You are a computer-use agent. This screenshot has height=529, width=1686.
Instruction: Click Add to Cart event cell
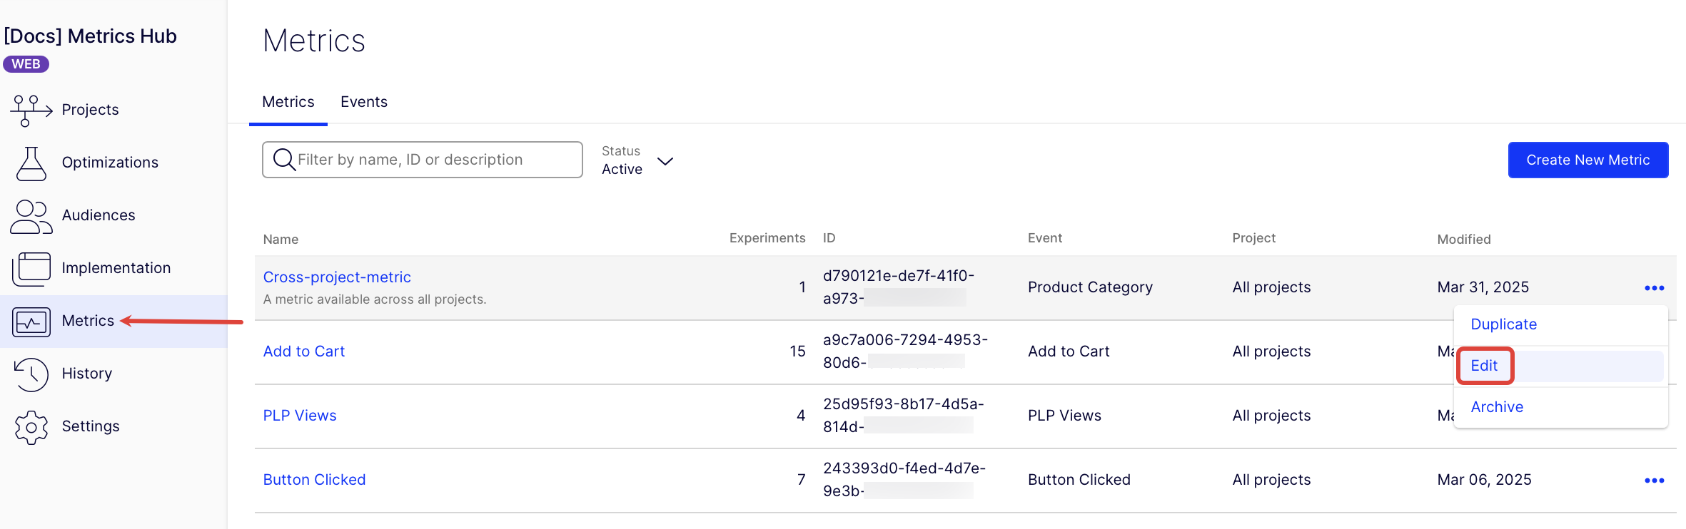(1069, 351)
